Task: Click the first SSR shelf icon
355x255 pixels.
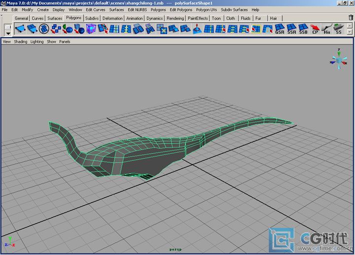Action: 291,29
